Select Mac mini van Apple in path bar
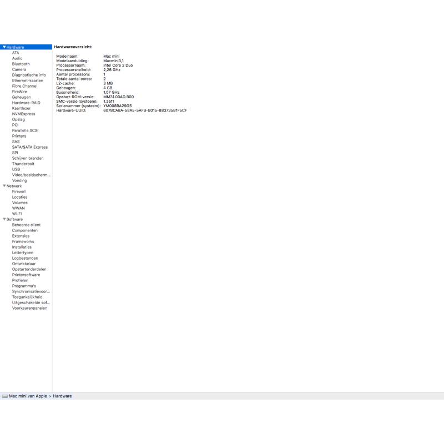The height and width of the screenshot is (444, 444). click(28, 396)
